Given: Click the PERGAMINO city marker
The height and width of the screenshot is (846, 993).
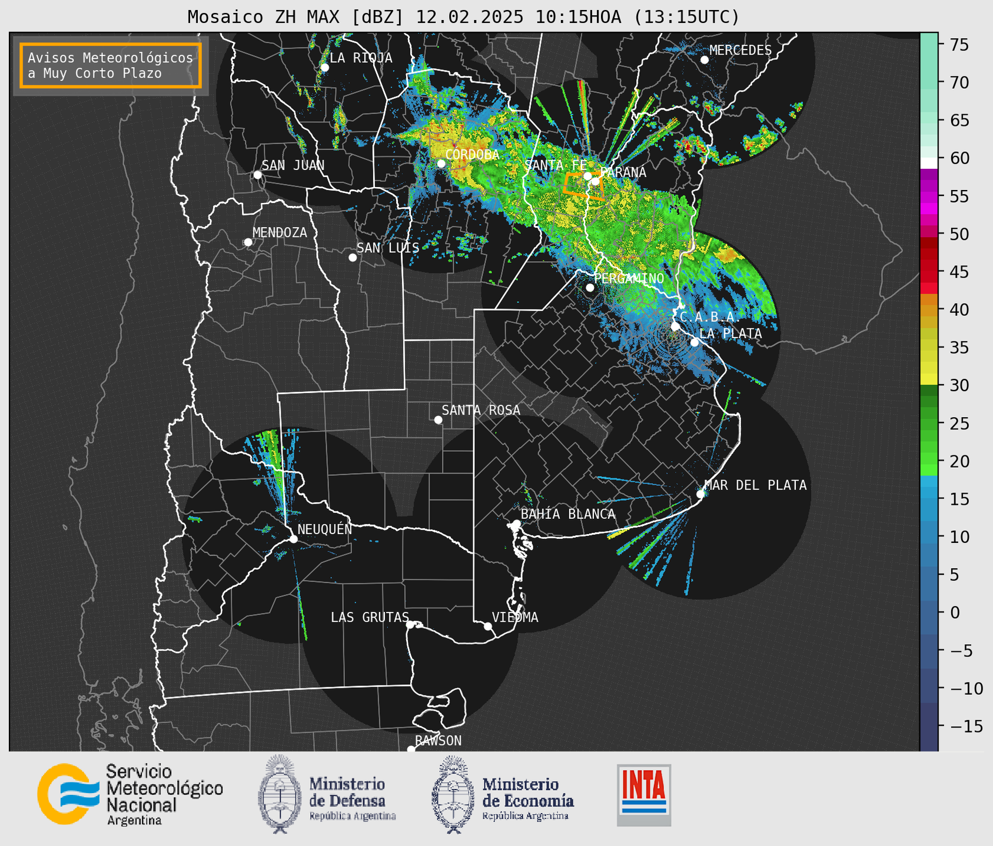Looking at the screenshot, I should pos(590,288).
